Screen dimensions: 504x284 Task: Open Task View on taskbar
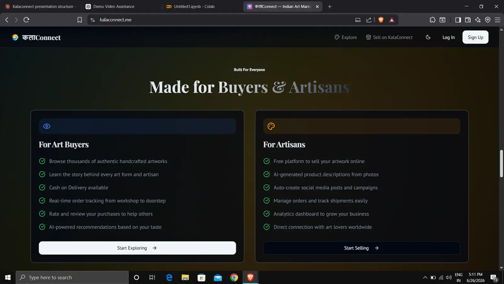pyautogui.click(x=152, y=277)
